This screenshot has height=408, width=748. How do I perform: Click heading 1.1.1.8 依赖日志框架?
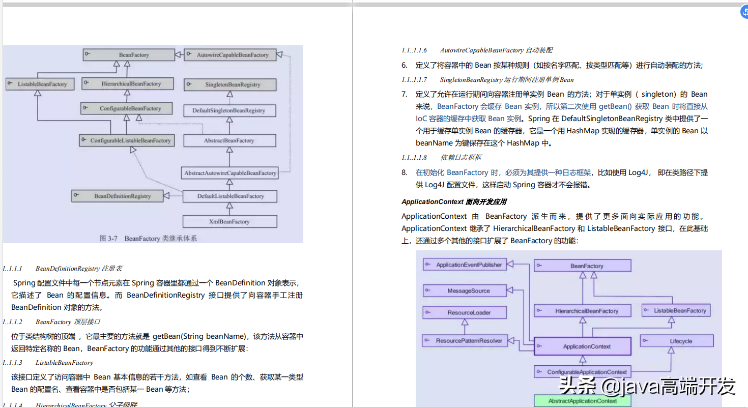441,158
